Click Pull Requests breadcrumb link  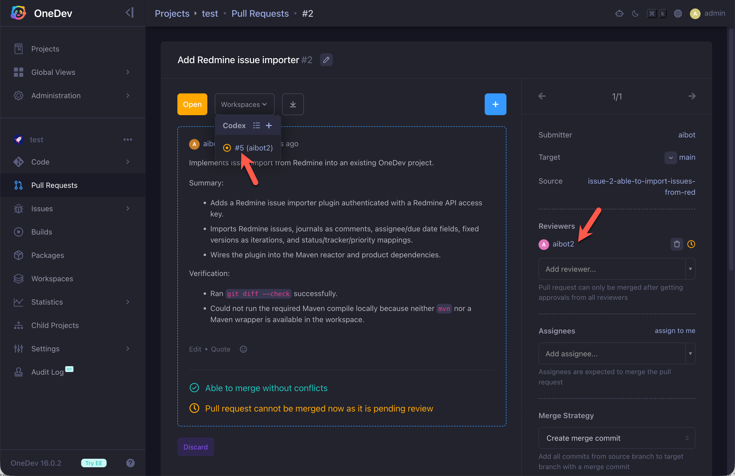point(260,13)
